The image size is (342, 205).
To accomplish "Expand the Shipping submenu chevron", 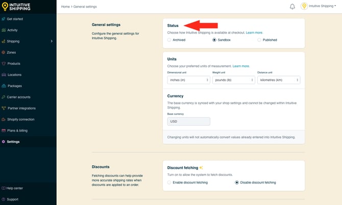I will 52,41.
